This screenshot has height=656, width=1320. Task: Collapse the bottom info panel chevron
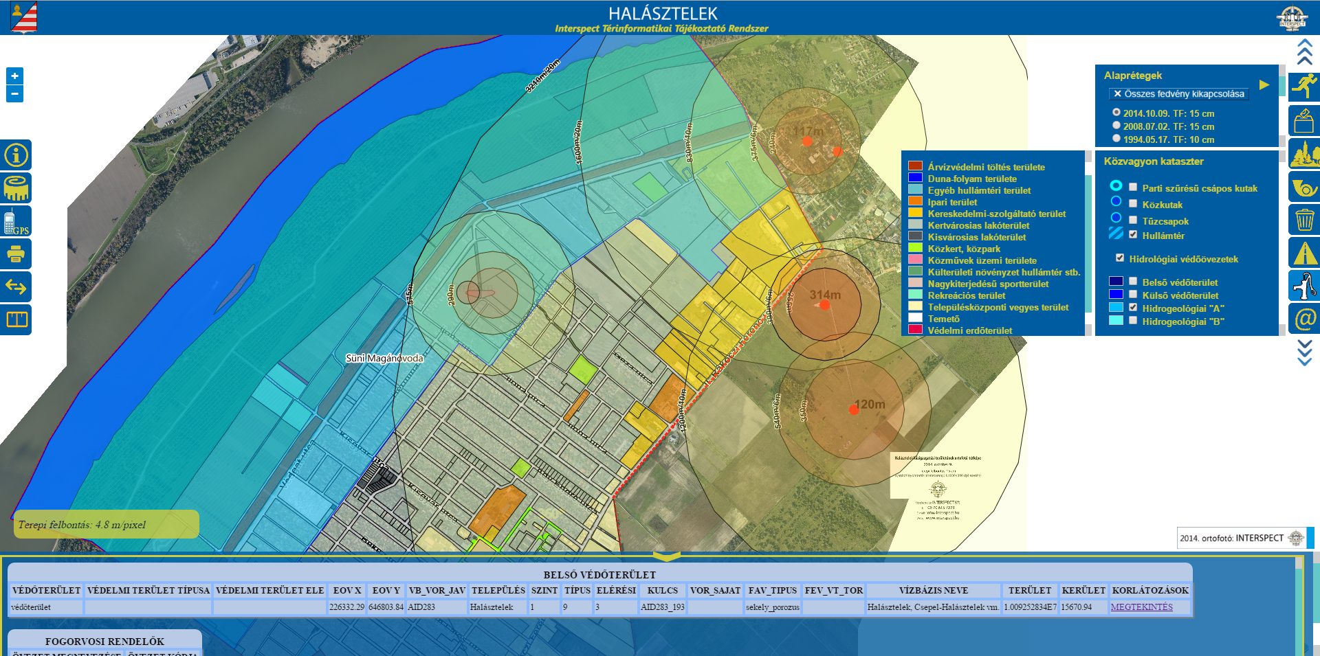tap(665, 556)
